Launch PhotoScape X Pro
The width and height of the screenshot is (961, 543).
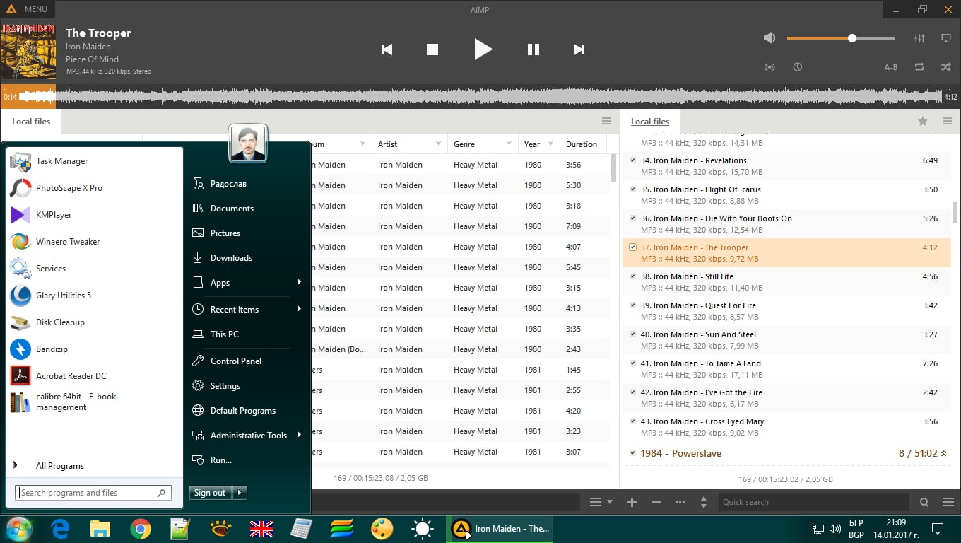coord(93,188)
